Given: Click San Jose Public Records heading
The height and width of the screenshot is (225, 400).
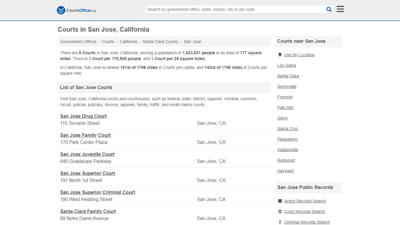Looking at the screenshot, I should (x=305, y=187).
